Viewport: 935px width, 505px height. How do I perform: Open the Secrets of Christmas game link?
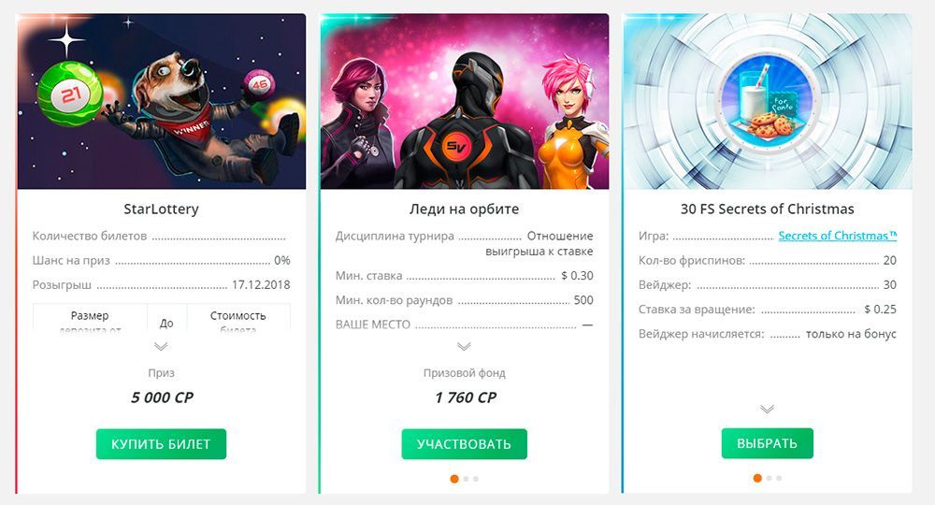click(837, 236)
